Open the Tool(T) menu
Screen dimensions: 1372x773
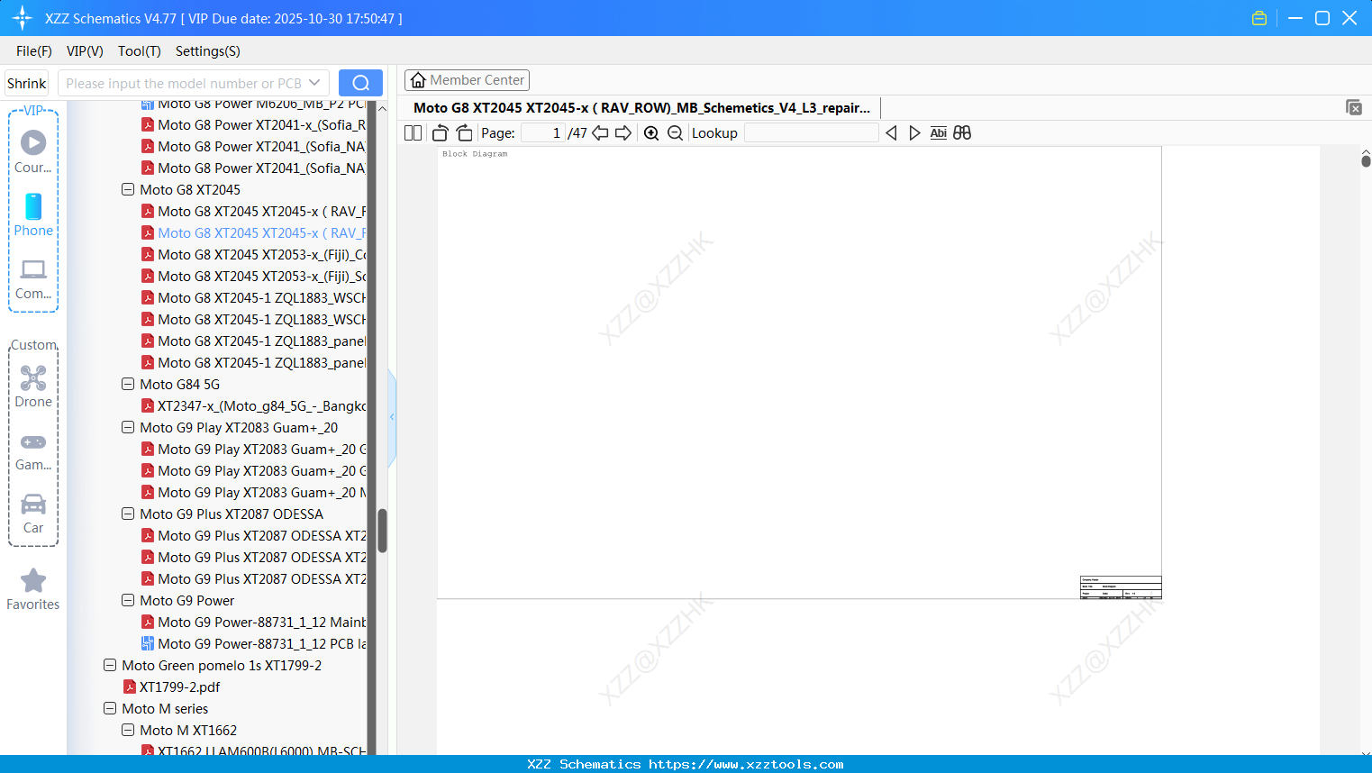(x=140, y=51)
